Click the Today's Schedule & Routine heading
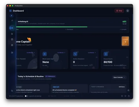 (x=31, y=76)
